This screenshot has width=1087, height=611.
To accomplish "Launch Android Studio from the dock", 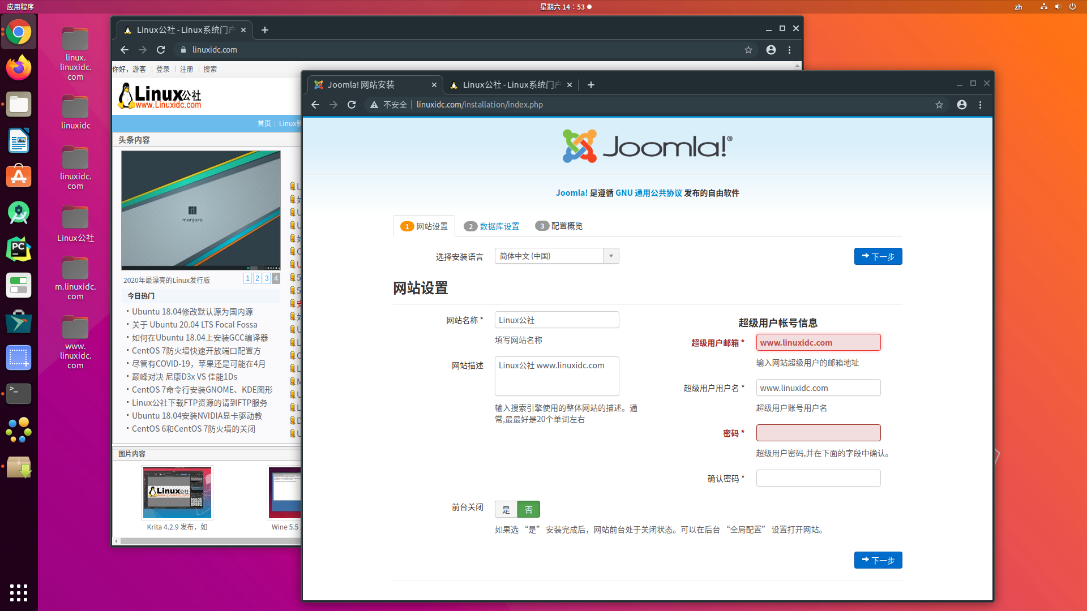I will point(19,213).
